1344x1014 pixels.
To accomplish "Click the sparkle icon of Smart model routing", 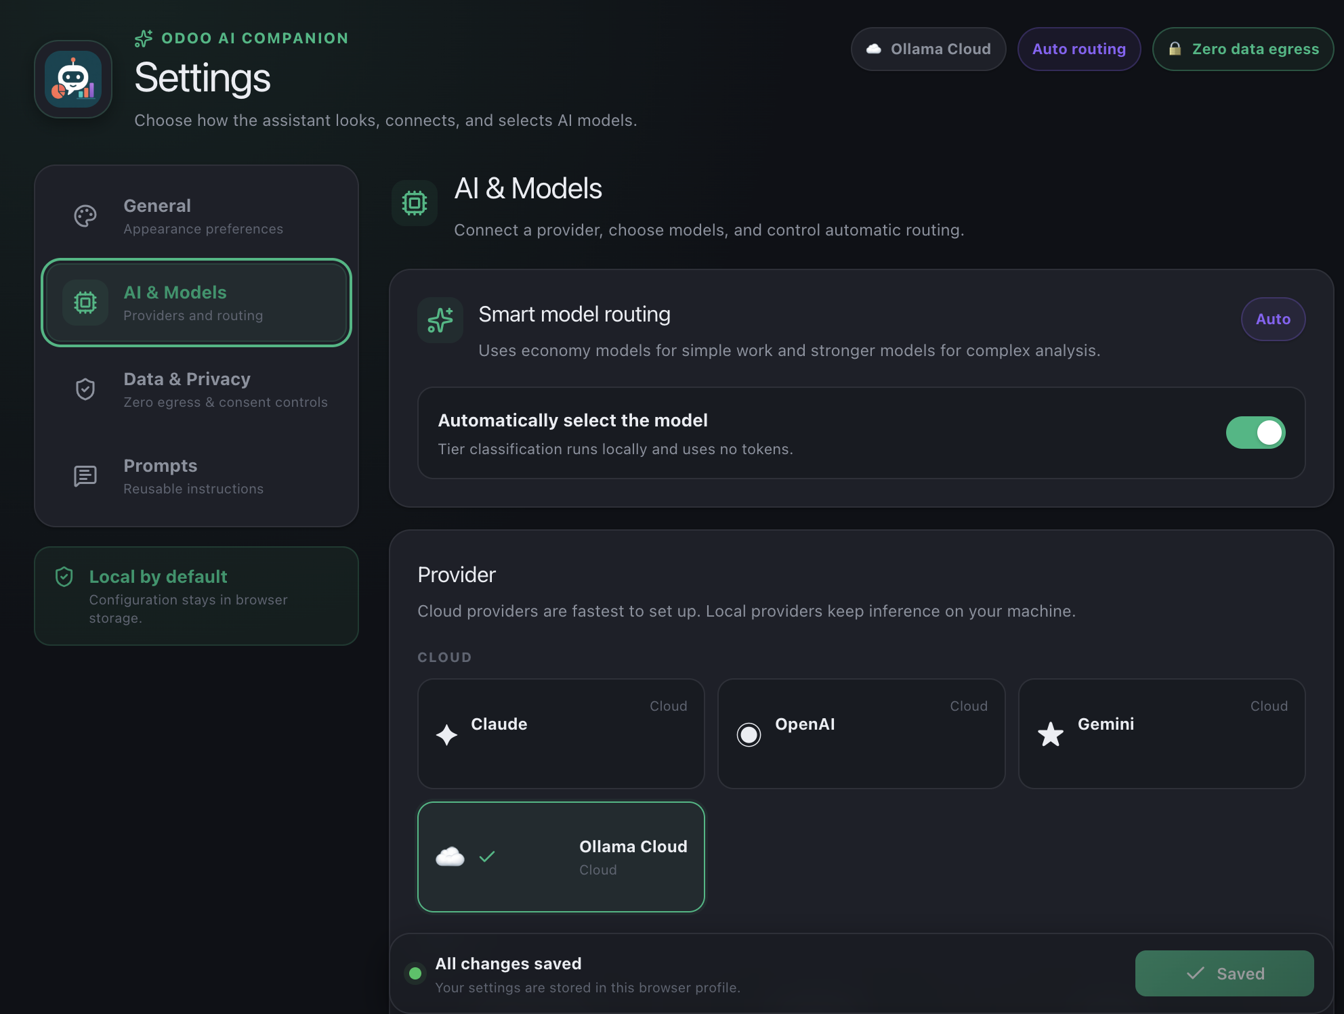I will point(440,320).
